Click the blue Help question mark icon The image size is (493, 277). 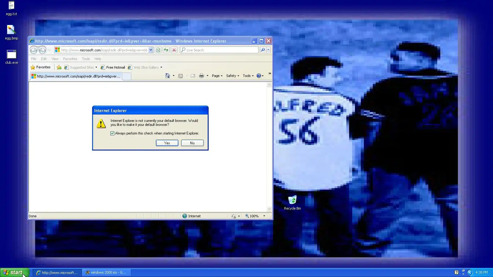(259, 76)
